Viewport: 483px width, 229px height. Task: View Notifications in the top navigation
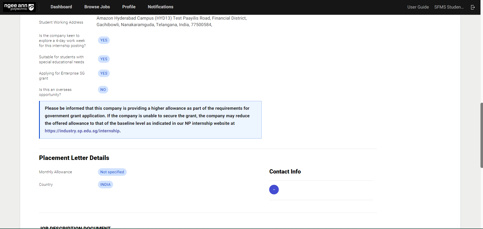coord(160,7)
